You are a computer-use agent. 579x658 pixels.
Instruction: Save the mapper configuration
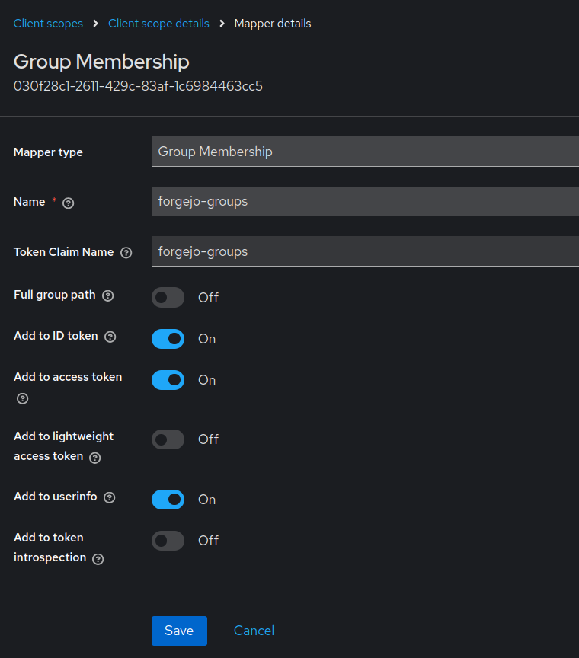(179, 631)
